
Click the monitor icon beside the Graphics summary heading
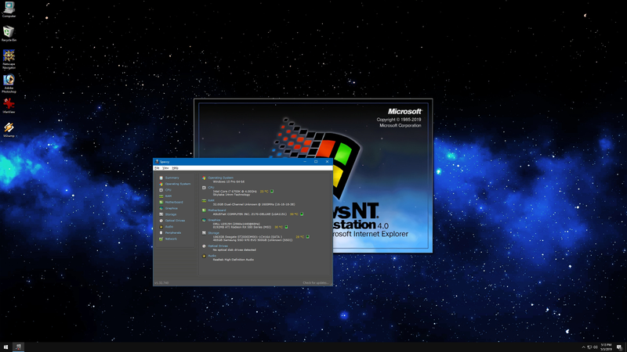(x=204, y=220)
